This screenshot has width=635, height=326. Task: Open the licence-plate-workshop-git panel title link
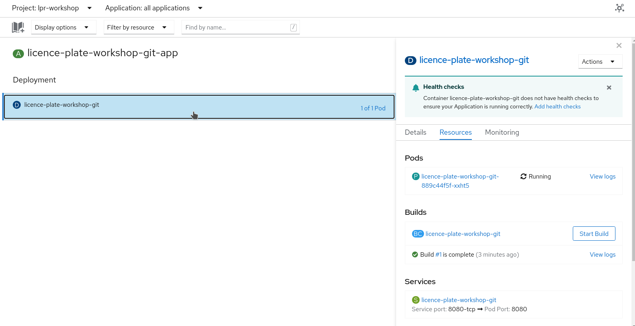474,60
